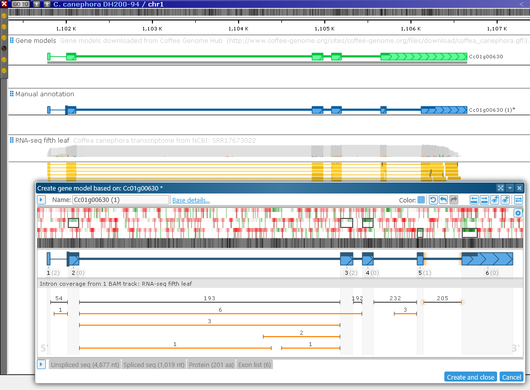Image resolution: width=530 pixels, height=390 pixels.
Task: Open the Base details link
Action: [x=191, y=200]
